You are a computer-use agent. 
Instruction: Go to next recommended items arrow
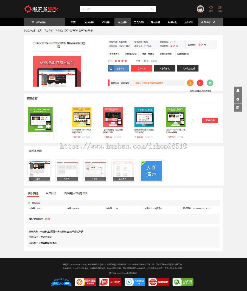pyautogui.click(x=193, y=121)
